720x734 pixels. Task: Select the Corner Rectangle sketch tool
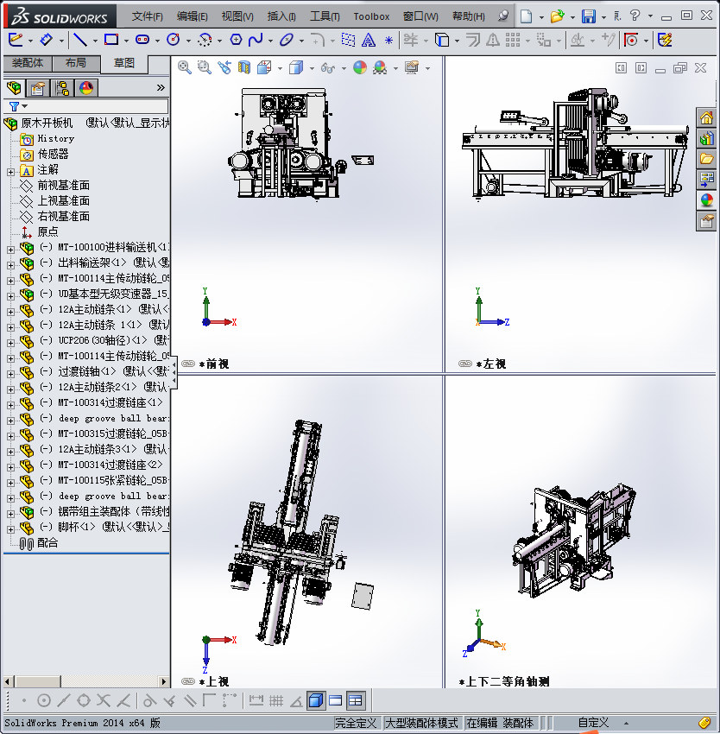coord(111,40)
